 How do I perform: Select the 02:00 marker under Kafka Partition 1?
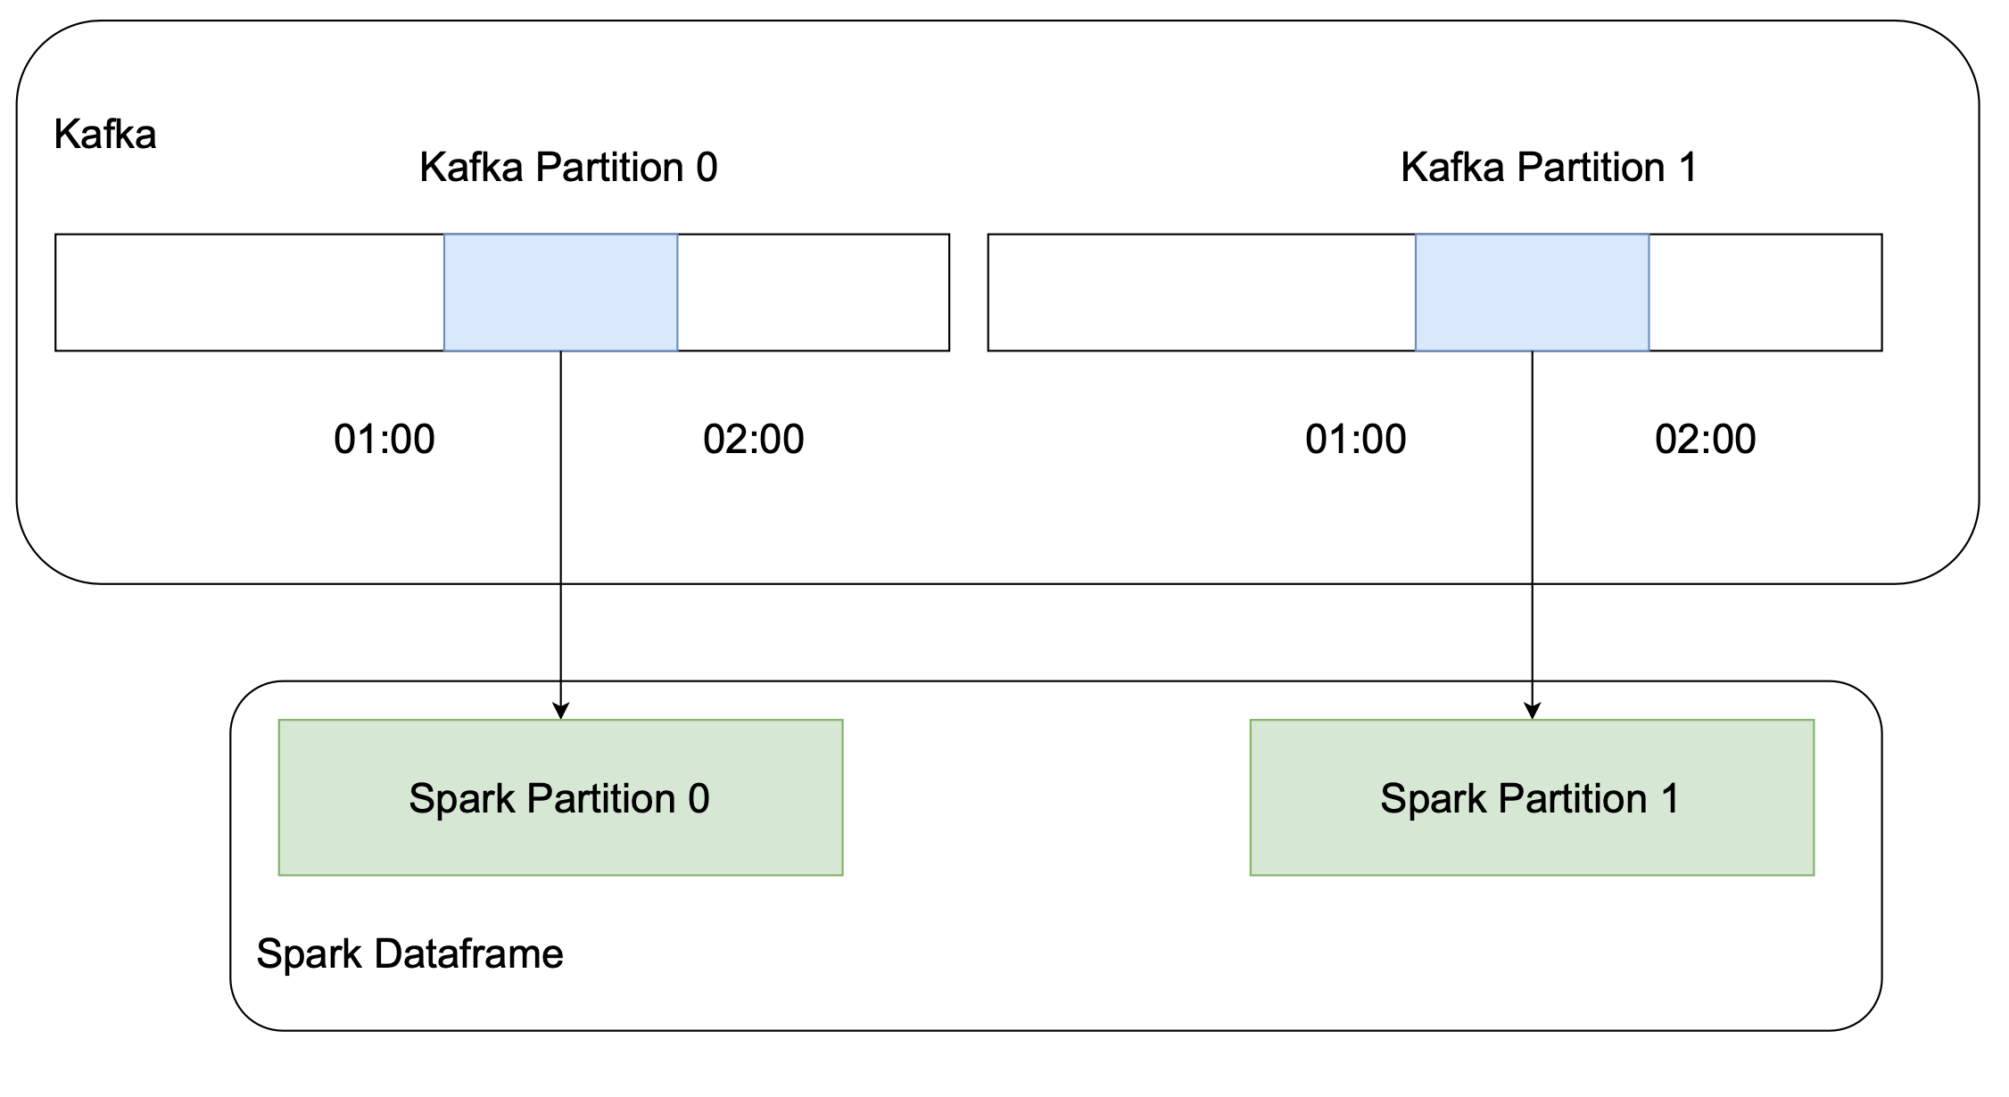click(x=1706, y=440)
